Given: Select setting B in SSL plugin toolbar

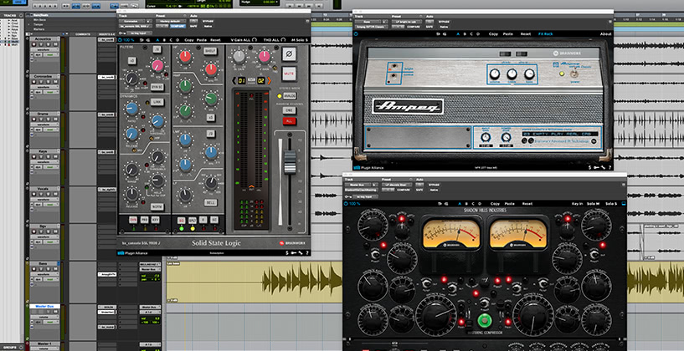Looking at the screenshot, I should point(163,39).
